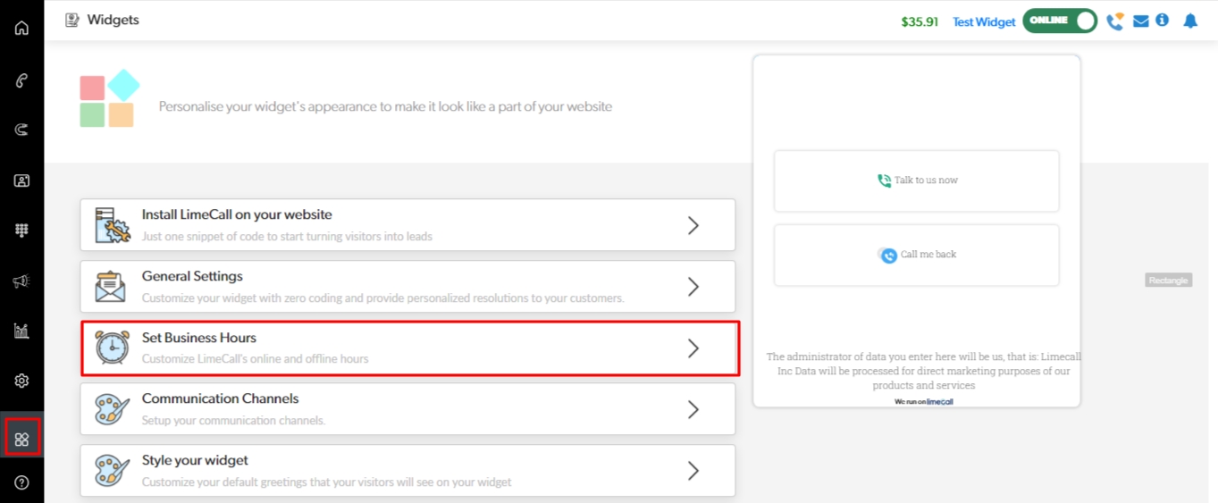The image size is (1218, 503).
Task: Click the $35.91 account balance
Action: (920, 22)
